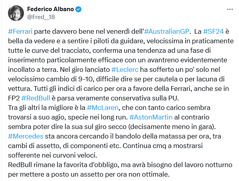
Task: Click the final sentence about RedBull favorita
Action: [120, 169]
